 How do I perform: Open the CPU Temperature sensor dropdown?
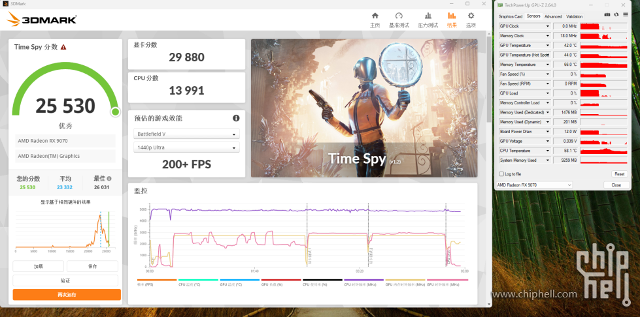tap(548, 151)
